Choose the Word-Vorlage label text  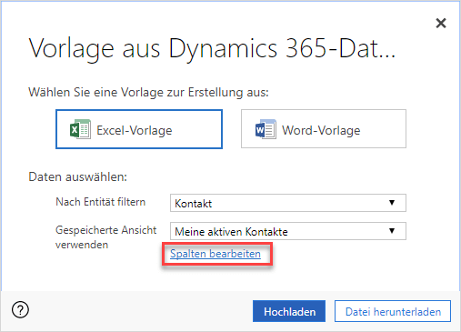[321, 130]
